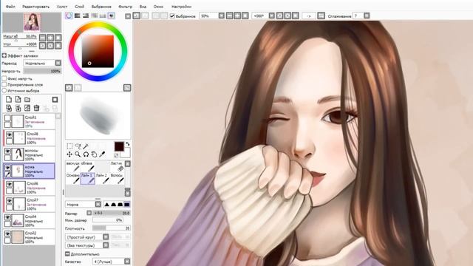Enable Прикрепление слоя checkbox
473x266 pixels.
click(4, 84)
